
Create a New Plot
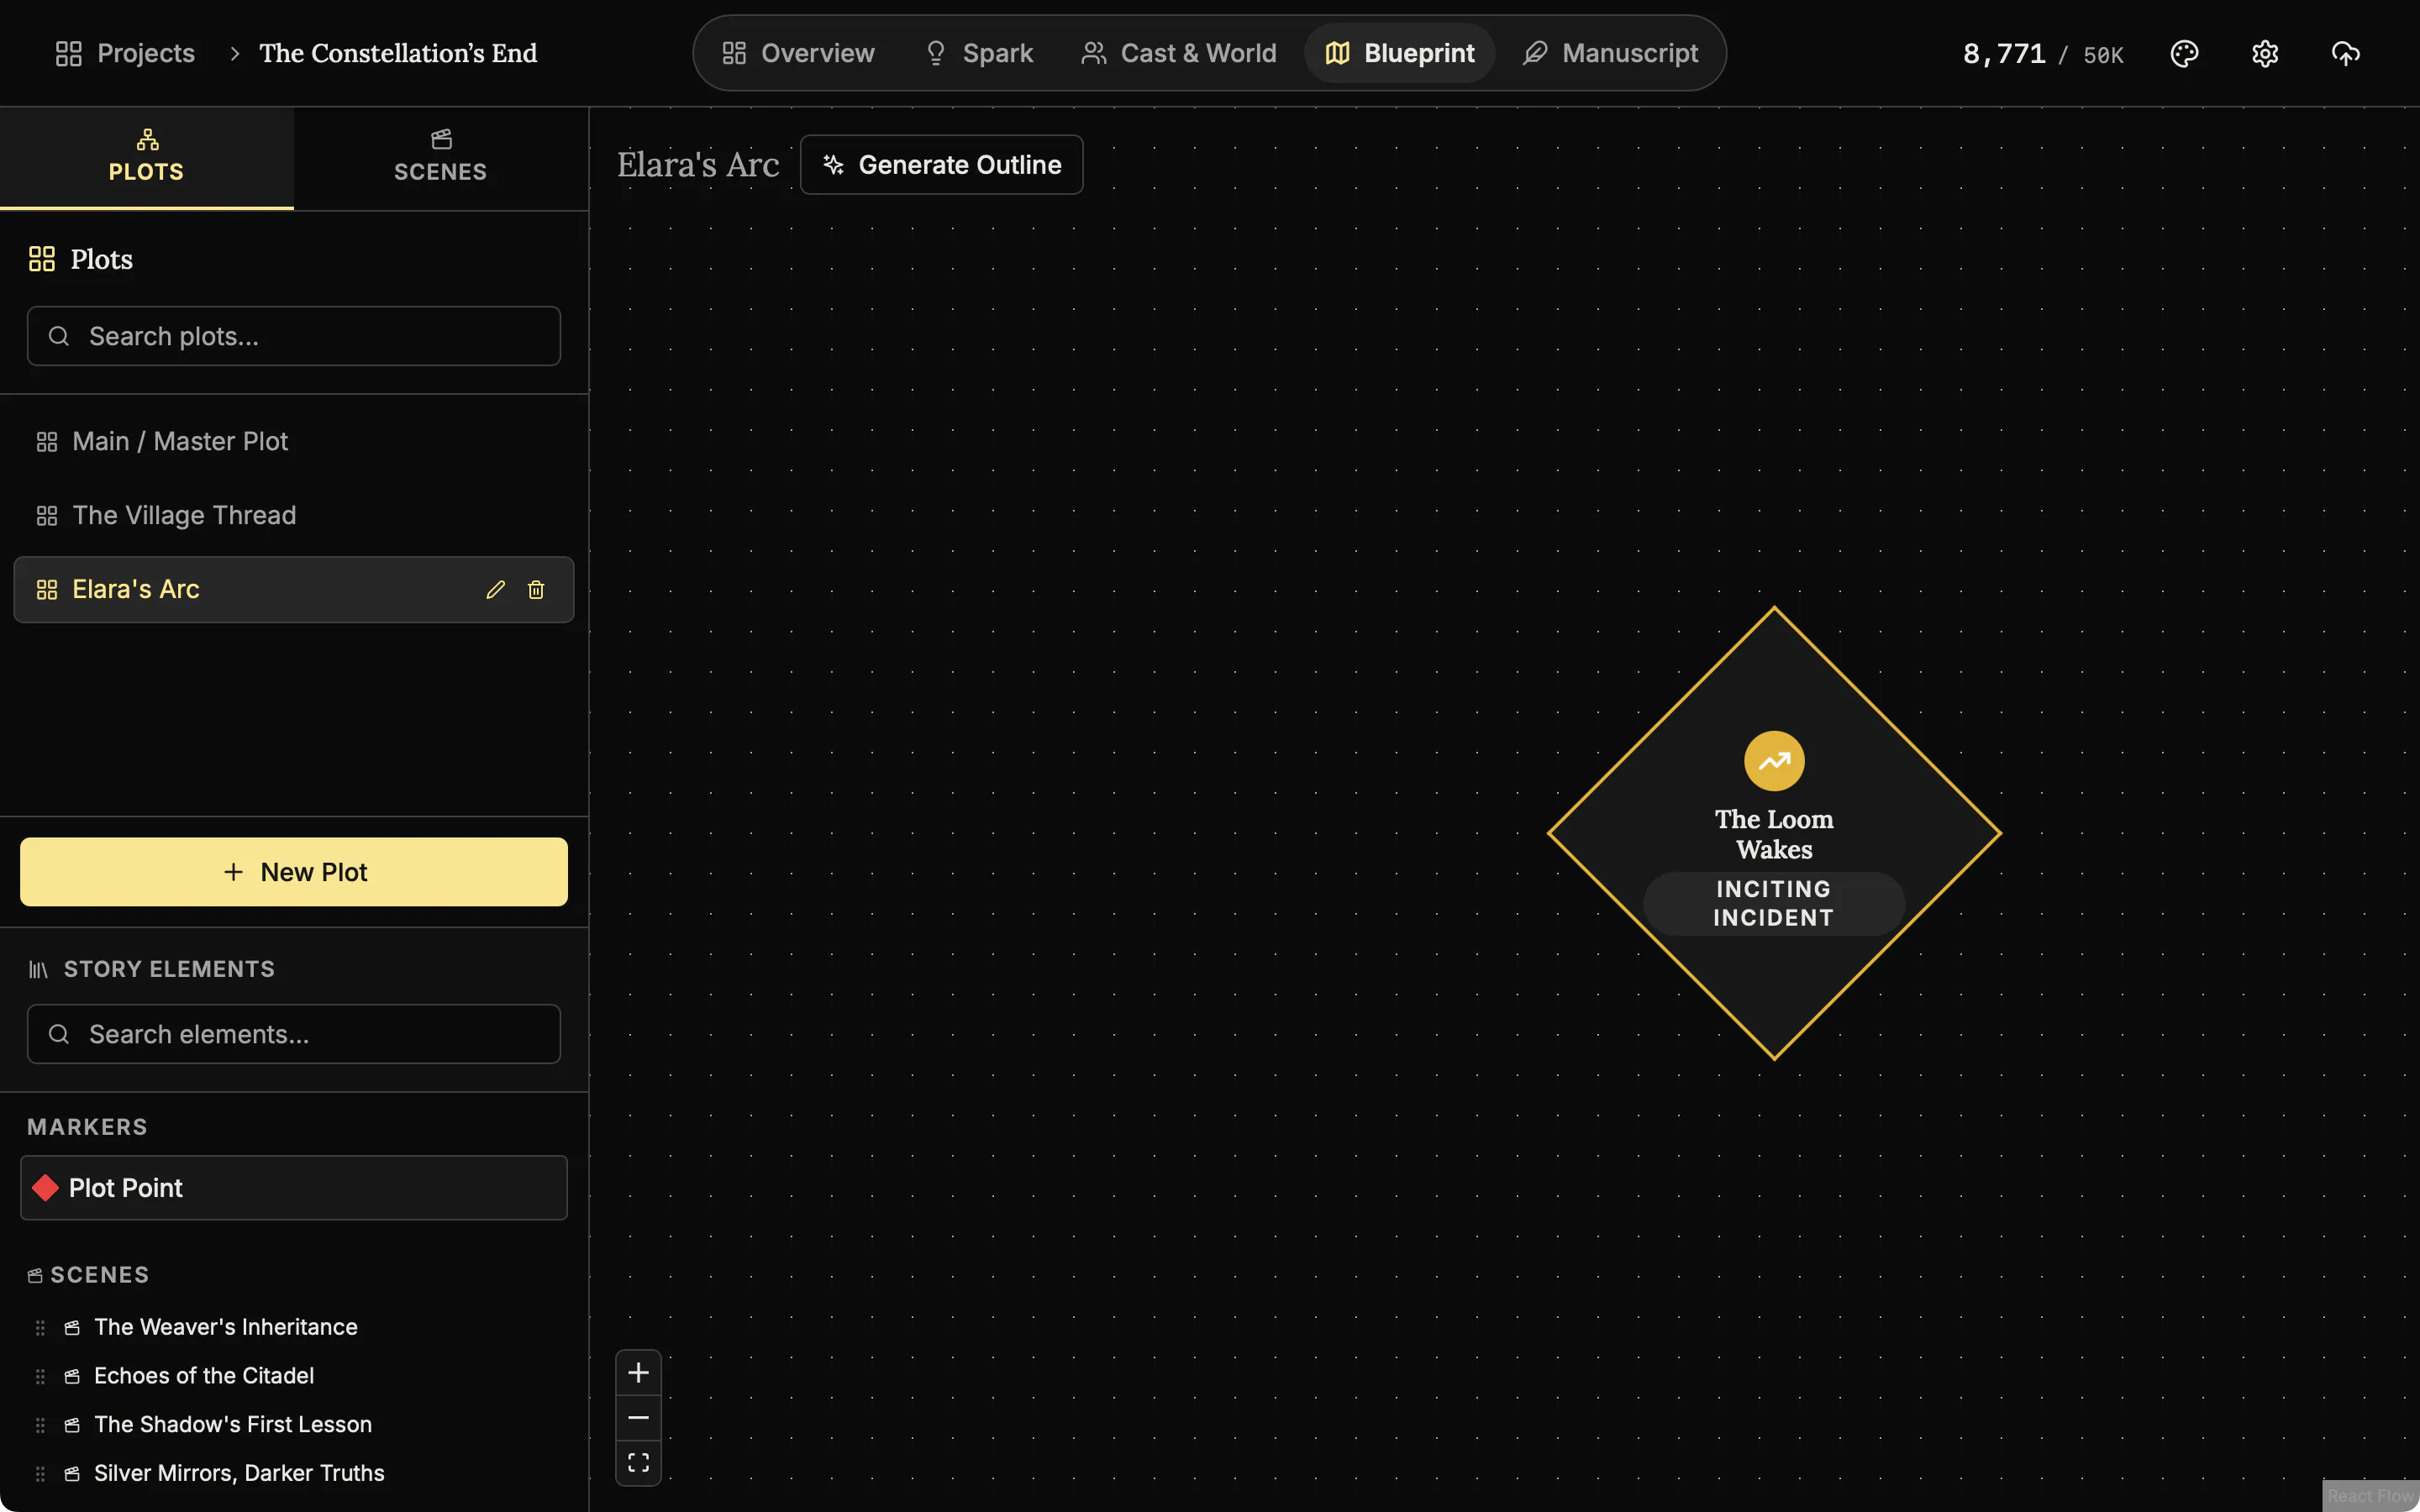click(x=294, y=872)
